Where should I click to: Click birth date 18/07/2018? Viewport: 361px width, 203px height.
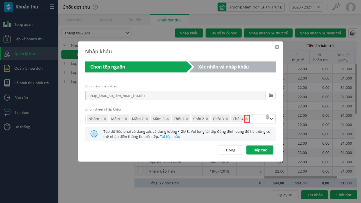[220, 171]
